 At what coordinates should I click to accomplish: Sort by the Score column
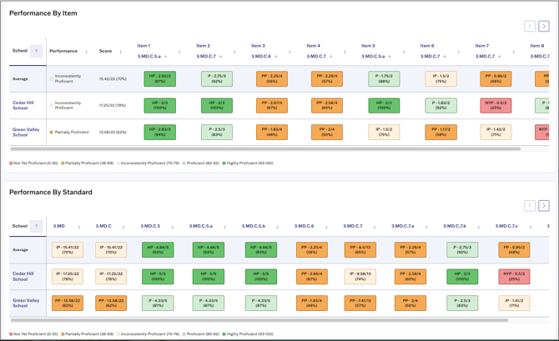[x=120, y=52]
